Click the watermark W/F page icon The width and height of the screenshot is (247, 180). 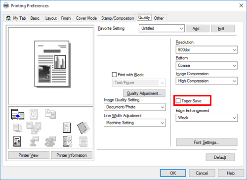coord(67,128)
